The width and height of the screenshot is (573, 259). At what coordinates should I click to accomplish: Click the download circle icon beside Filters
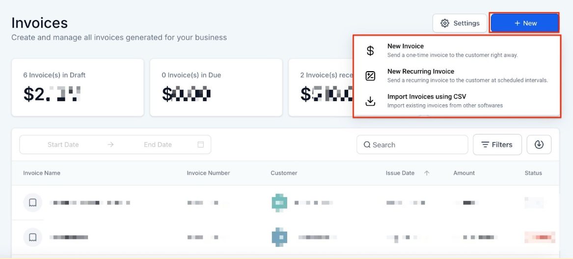pos(539,145)
